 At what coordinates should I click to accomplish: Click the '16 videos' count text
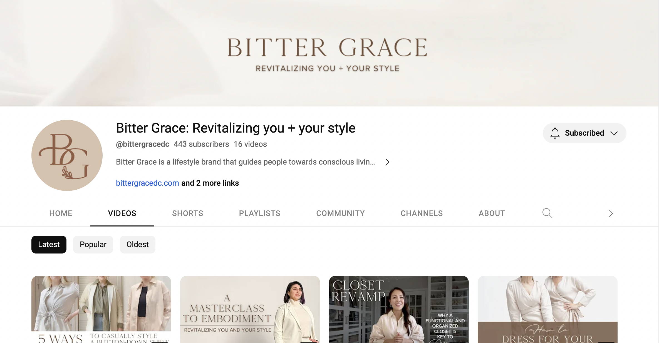pos(250,144)
